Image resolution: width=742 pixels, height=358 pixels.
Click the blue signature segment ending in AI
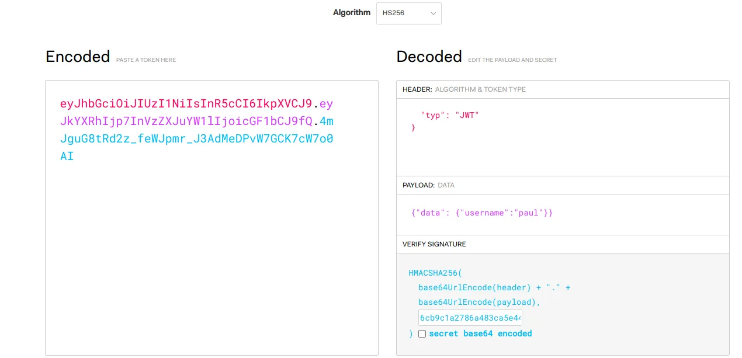coord(196,139)
